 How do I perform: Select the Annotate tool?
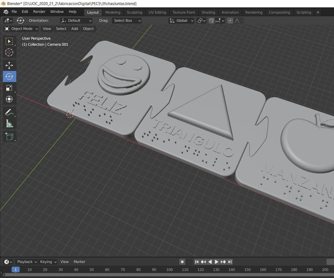tap(9, 112)
